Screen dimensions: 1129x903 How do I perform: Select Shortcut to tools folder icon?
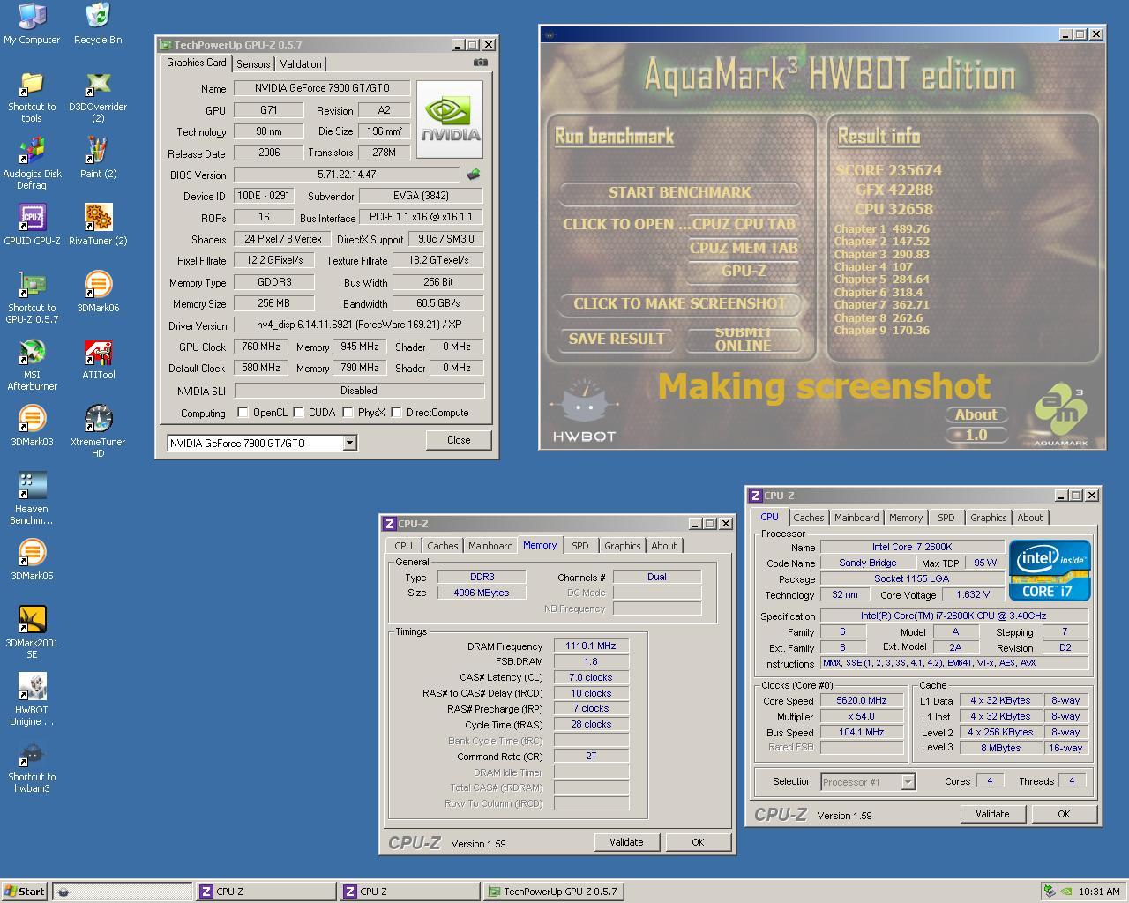[x=32, y=97]
